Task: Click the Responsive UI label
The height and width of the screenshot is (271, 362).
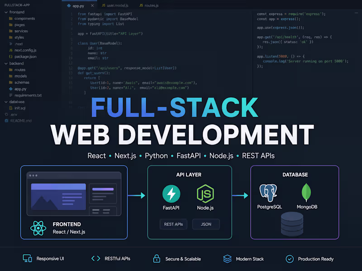Action: point(50,258)
